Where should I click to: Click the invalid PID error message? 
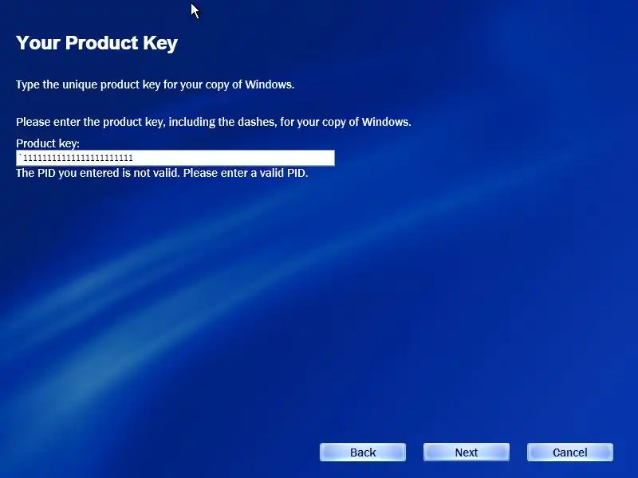162,173
